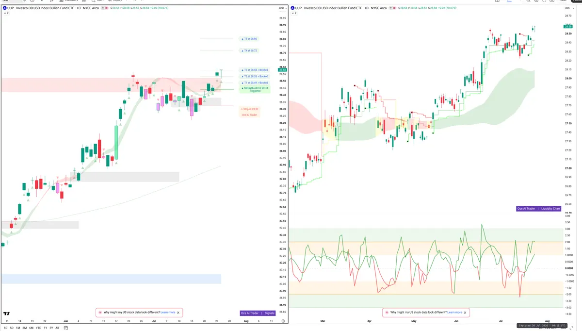Image resolution: width=582 pixels, height=331 pixels.
Task: Expand the collapsed indicators list in left chart
Action: [6, 13]
